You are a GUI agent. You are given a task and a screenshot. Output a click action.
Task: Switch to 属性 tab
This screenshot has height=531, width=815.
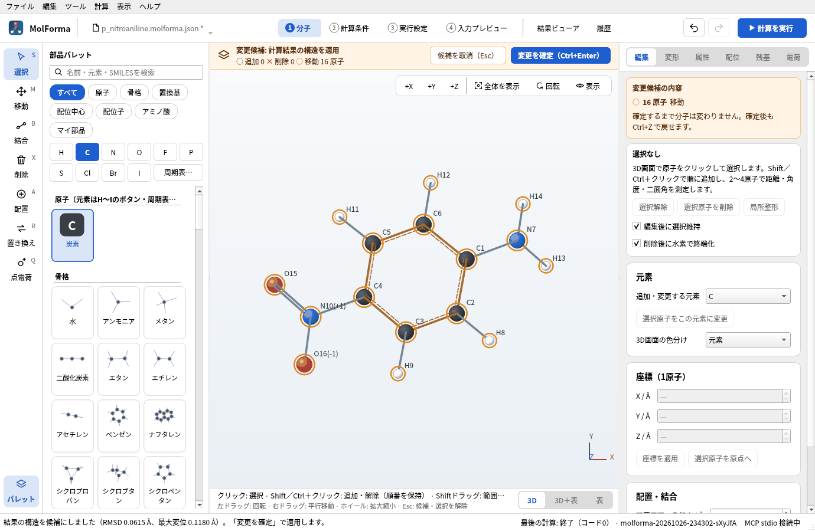702,57
